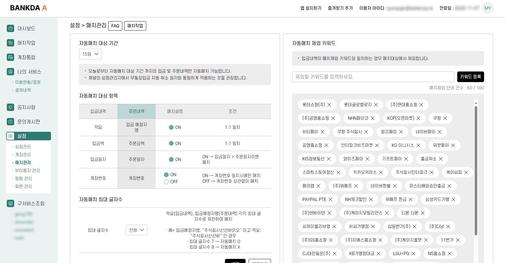This screenshot has height=263, width=505.
Task: Click the 입금내역 column header
Action: [x=98, y=111]
